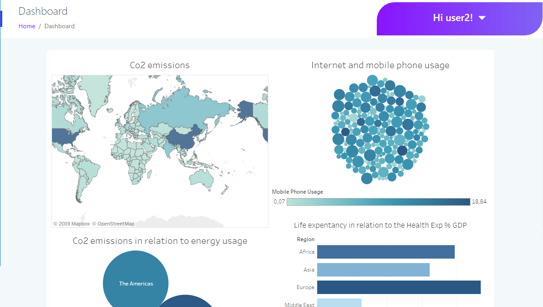This screenshot has height=307, width=543.
Task: Expand the chevron next to Hi user2
Action: click(482, 18)
